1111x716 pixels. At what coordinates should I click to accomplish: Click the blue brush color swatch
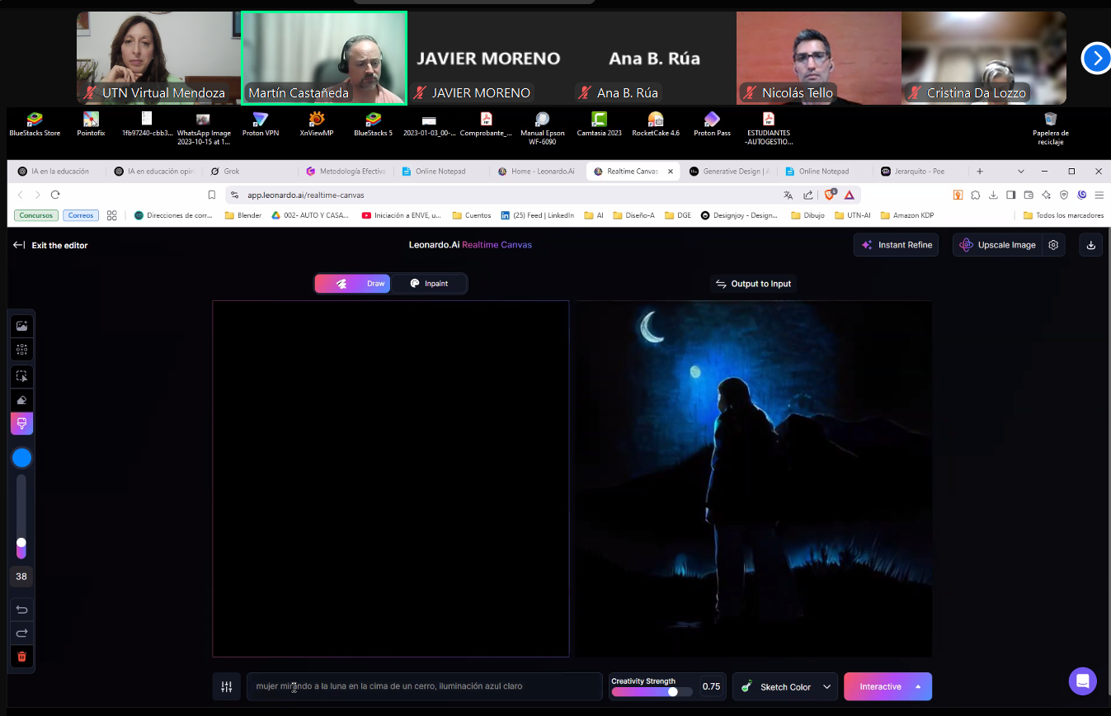click(22, 458)
